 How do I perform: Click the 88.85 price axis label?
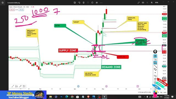click(x=164, y=45)
